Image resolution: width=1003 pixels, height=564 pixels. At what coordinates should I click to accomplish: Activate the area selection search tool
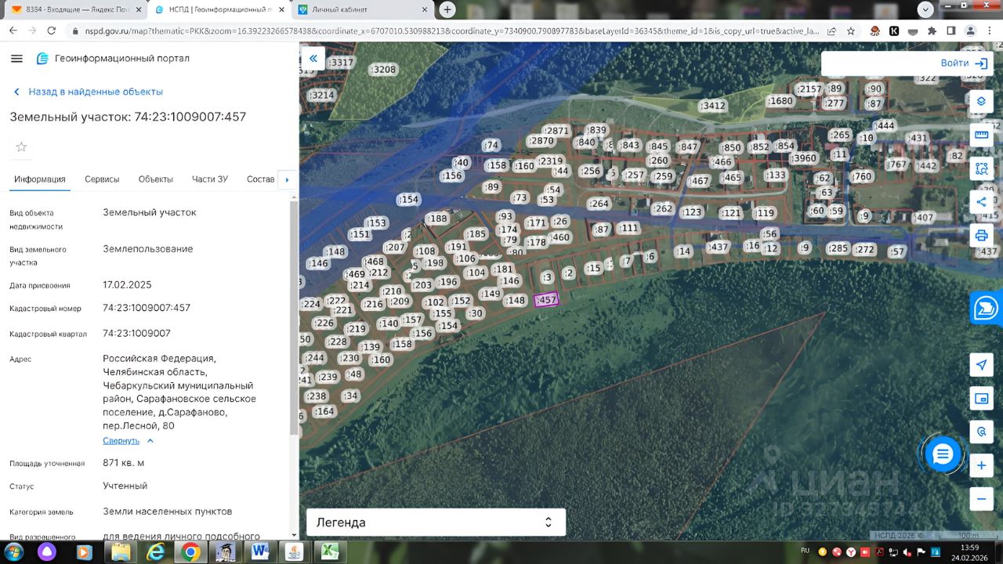pyautogui.click(x=981, y=168)
